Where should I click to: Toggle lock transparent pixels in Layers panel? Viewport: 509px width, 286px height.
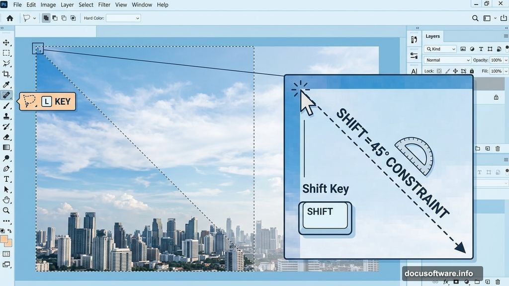coord(439,71)
